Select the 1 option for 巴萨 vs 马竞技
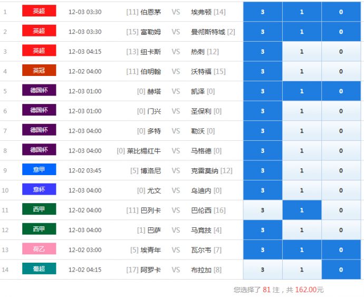 point(302,230)
